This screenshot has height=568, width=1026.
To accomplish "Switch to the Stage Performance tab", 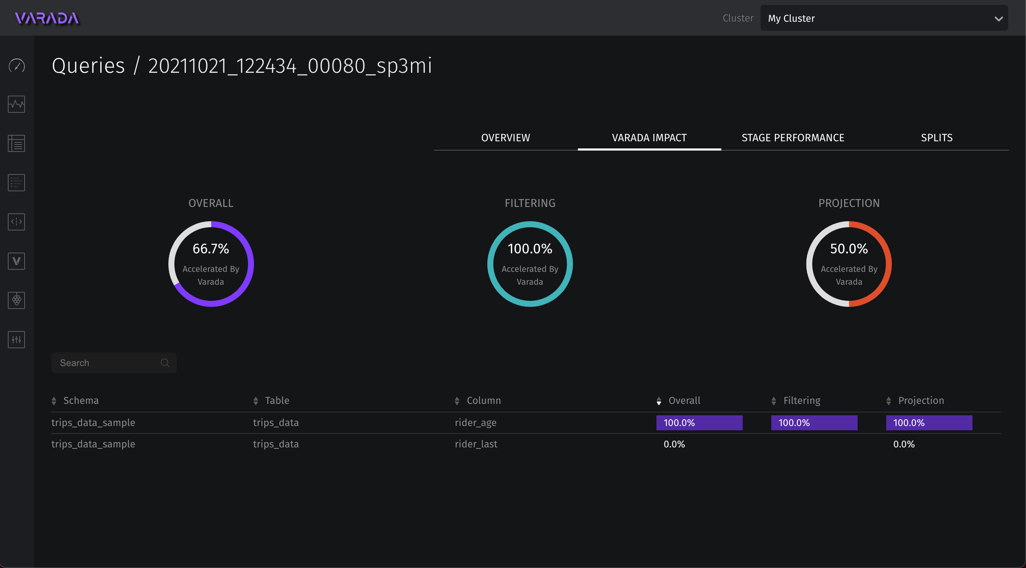I will click(x=793, y=138).
